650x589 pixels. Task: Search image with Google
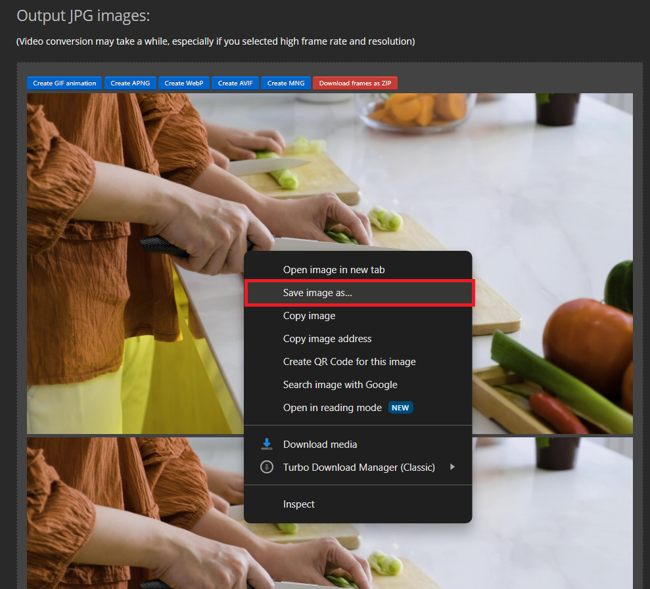click(x=340, y=384)
